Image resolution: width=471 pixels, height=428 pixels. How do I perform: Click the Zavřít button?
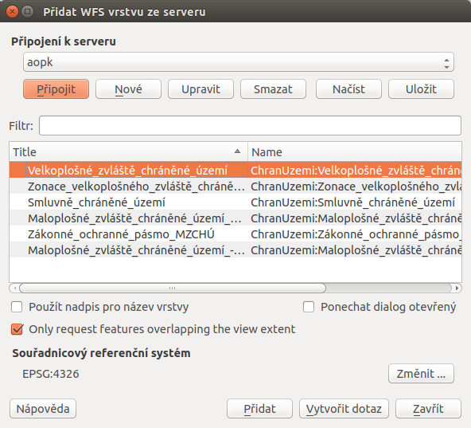point(428,409)
